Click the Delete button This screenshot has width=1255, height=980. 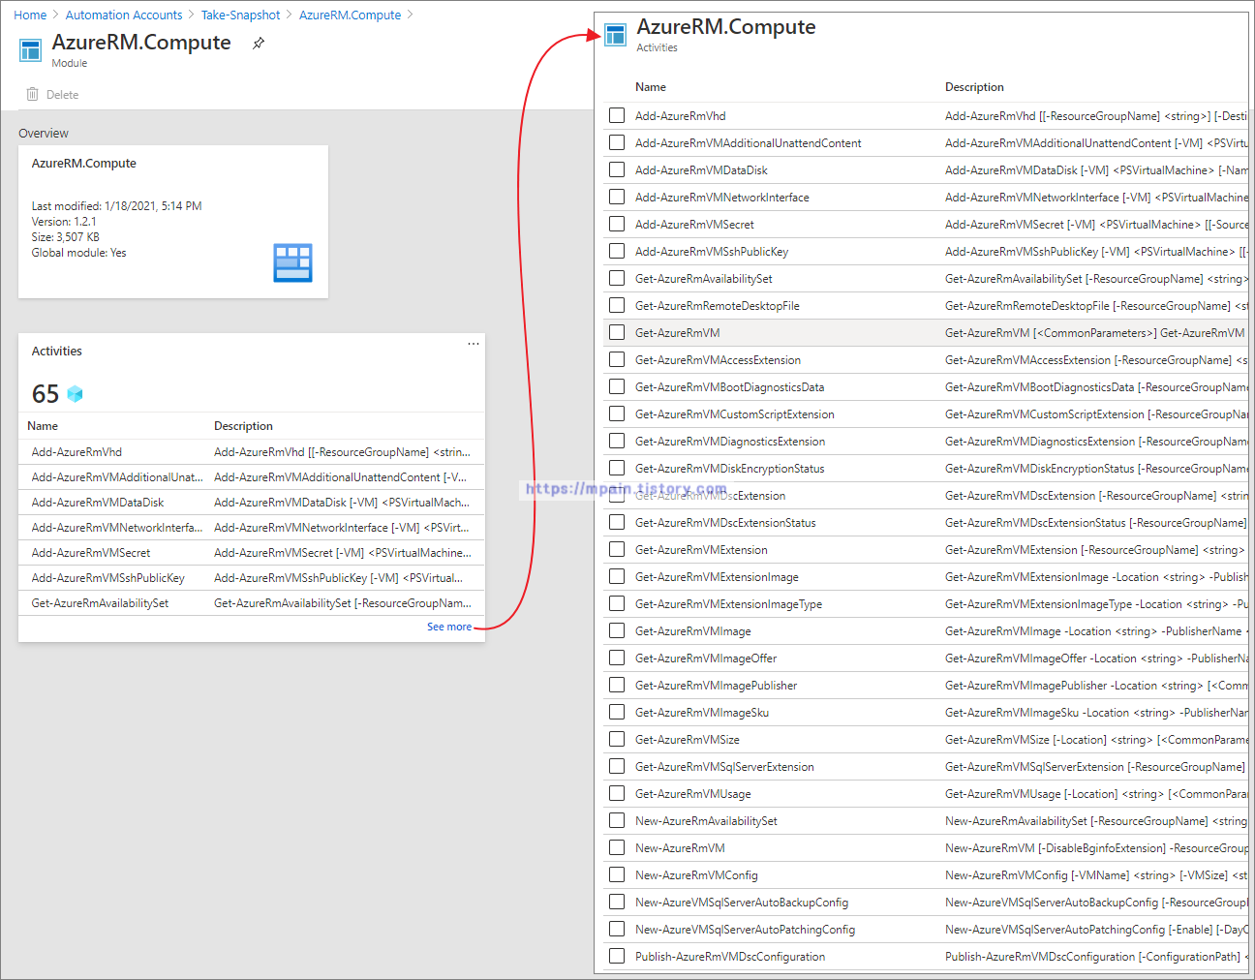(x=52, y=94)
